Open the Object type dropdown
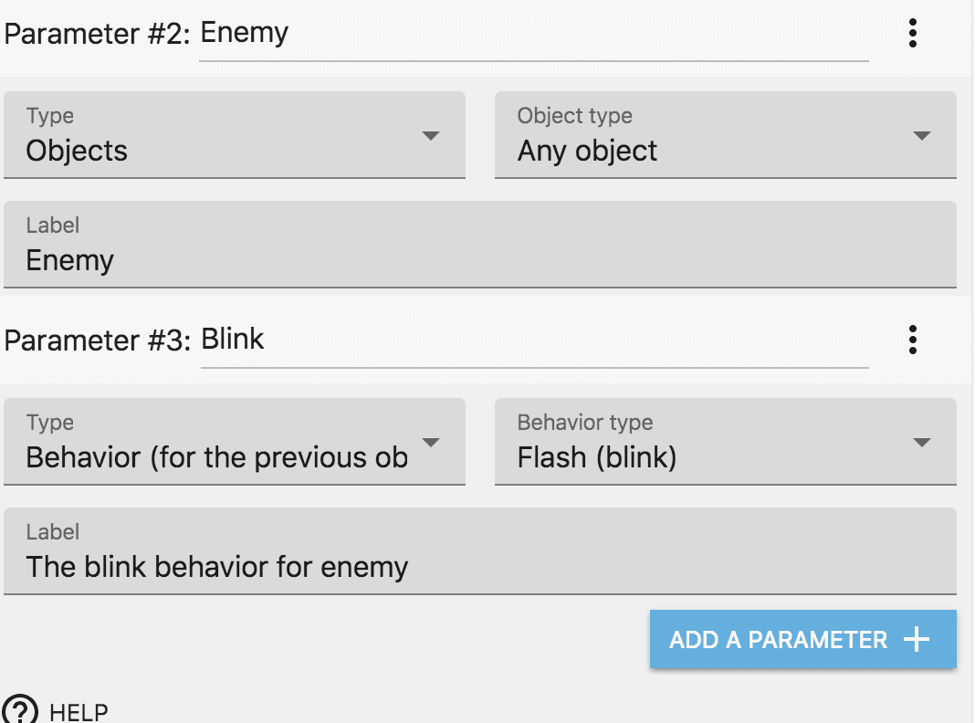Viewport: 975px width, 723px height. tap(725, 135)
